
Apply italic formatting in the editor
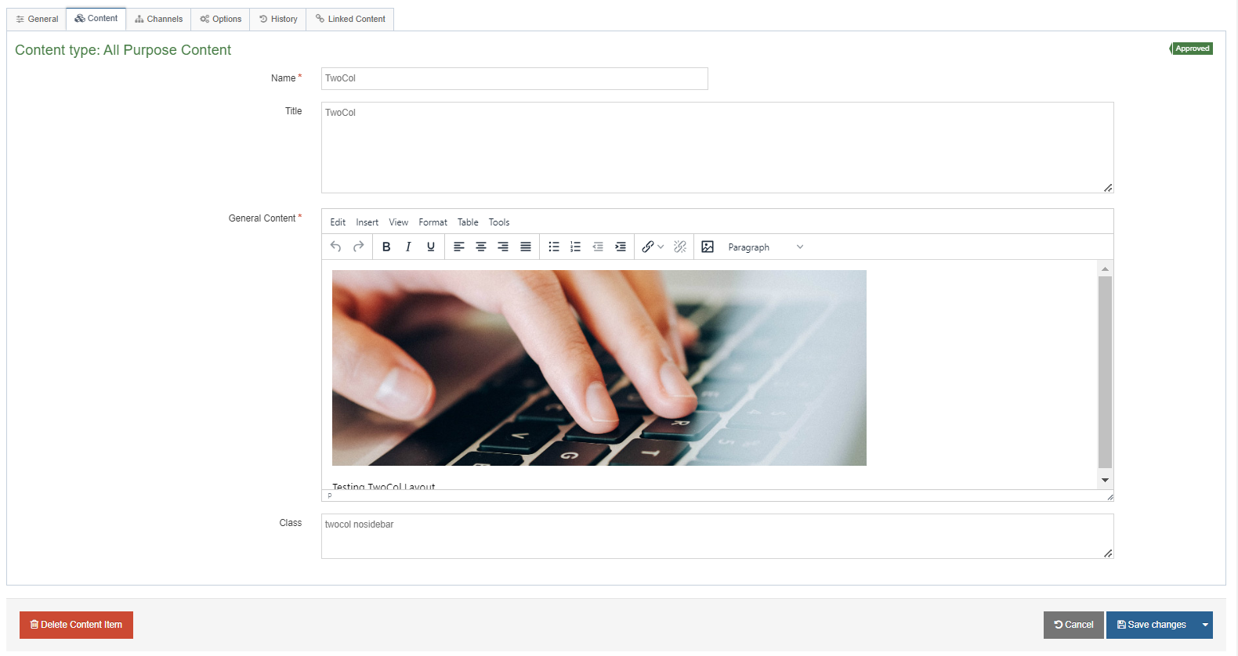pos(408,247)
